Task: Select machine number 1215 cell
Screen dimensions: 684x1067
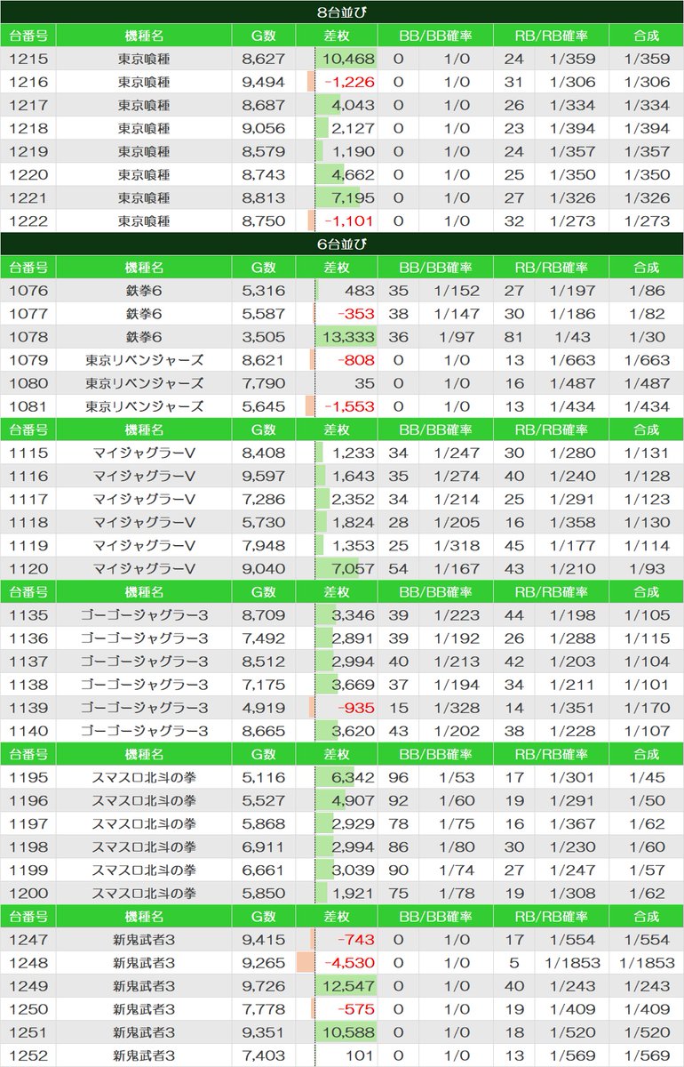Action: [29, 59]
